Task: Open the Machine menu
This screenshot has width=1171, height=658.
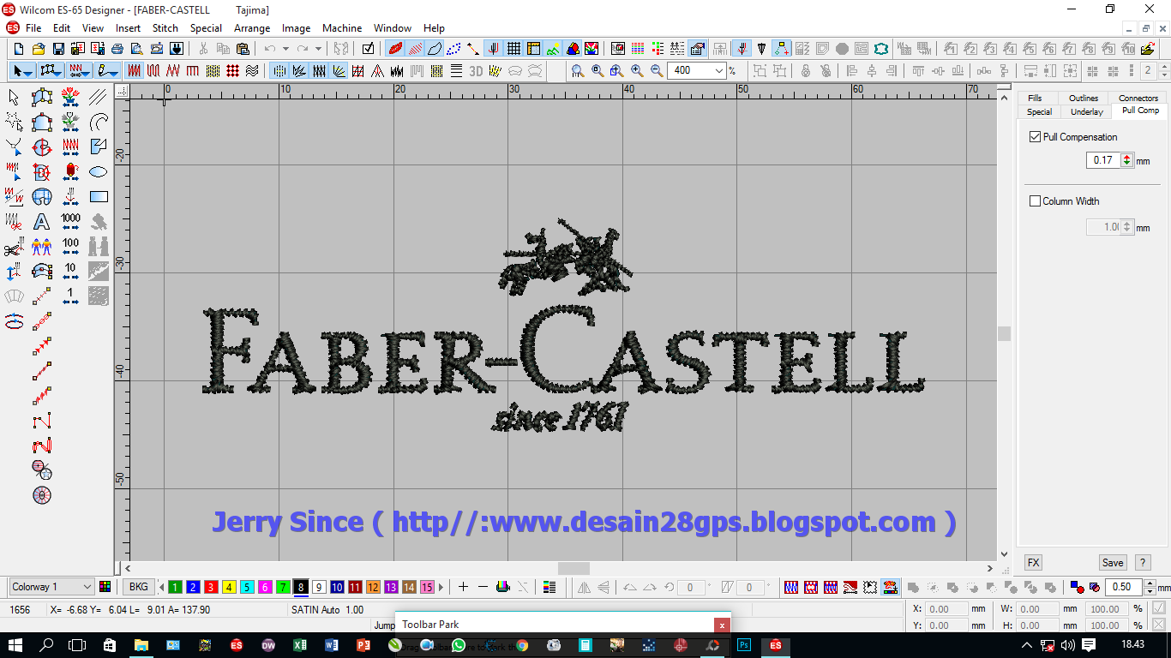Action: pyautogui.click(x=342, y=28)
